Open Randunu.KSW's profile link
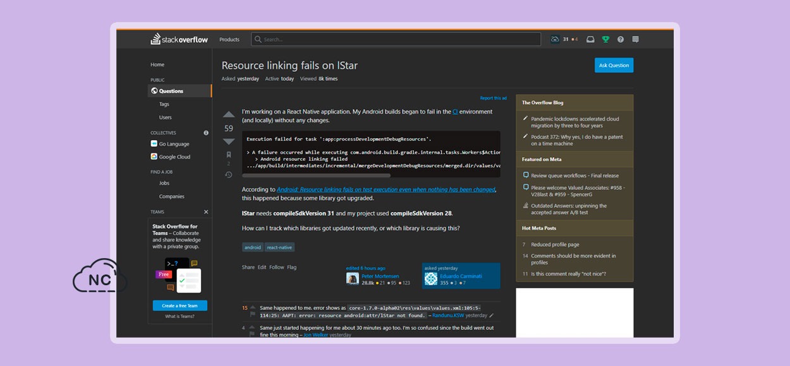Screen dimensions: 790x366 click(x=447, y=315)
